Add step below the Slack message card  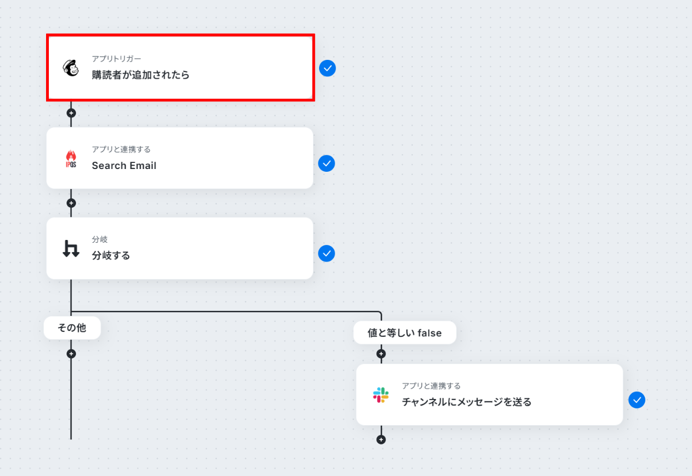pos(381,439)
